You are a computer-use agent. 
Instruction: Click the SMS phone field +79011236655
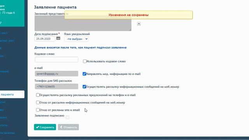[56, 86]
